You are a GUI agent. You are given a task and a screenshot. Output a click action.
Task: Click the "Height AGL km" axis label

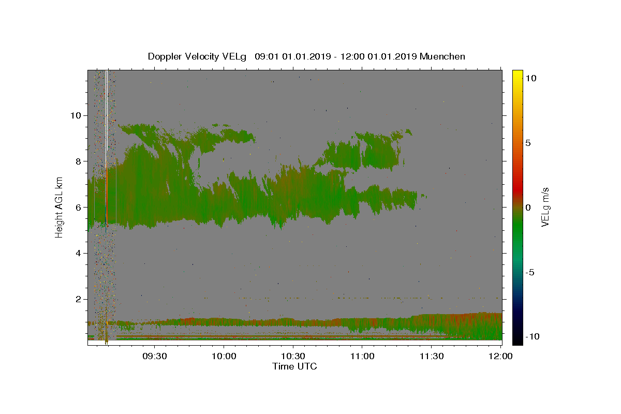[60, 206]
